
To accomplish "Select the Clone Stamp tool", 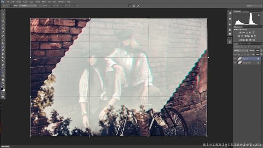I will pos(3,43).
